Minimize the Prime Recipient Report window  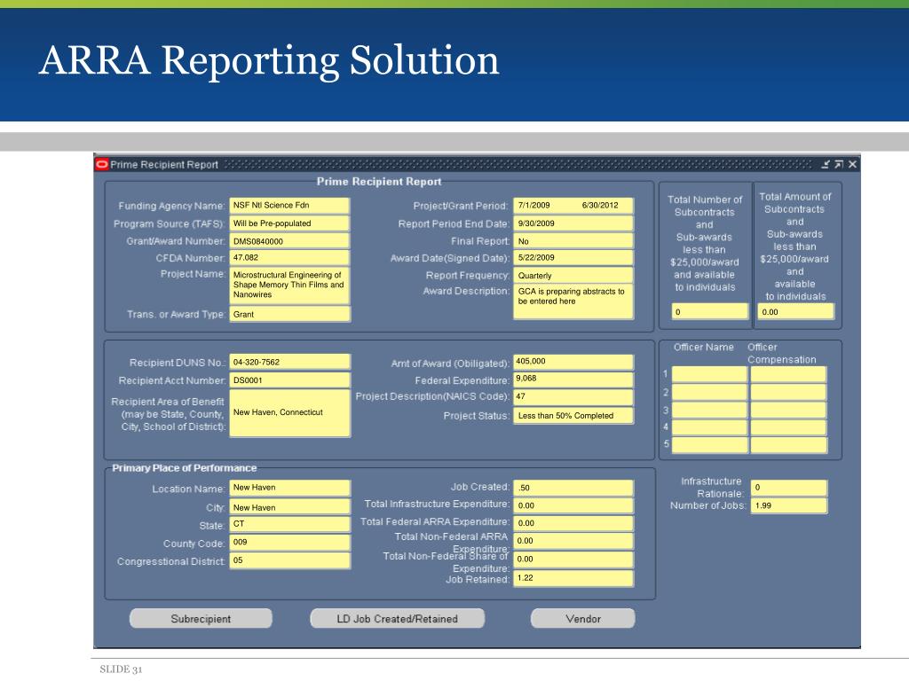[826, 164]
